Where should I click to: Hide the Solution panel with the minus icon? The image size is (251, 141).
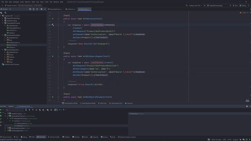click(45, 9)
